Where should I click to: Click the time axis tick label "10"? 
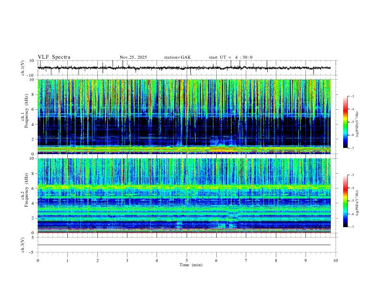click(336, 261)
